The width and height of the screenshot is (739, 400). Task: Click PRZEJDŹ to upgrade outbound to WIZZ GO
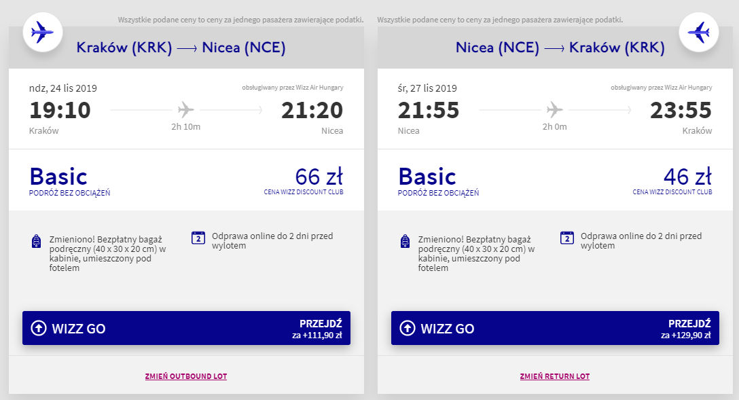point(320,323)
